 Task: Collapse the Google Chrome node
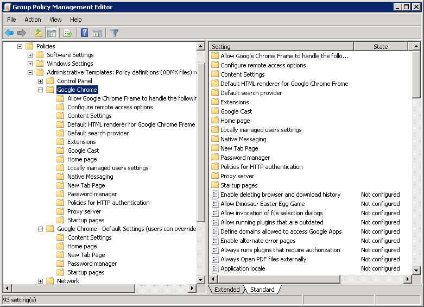pos(40,90)
